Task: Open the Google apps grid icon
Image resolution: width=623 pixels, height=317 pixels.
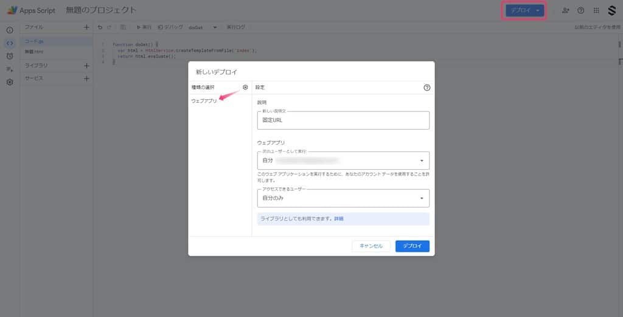Action: point(596,10)
